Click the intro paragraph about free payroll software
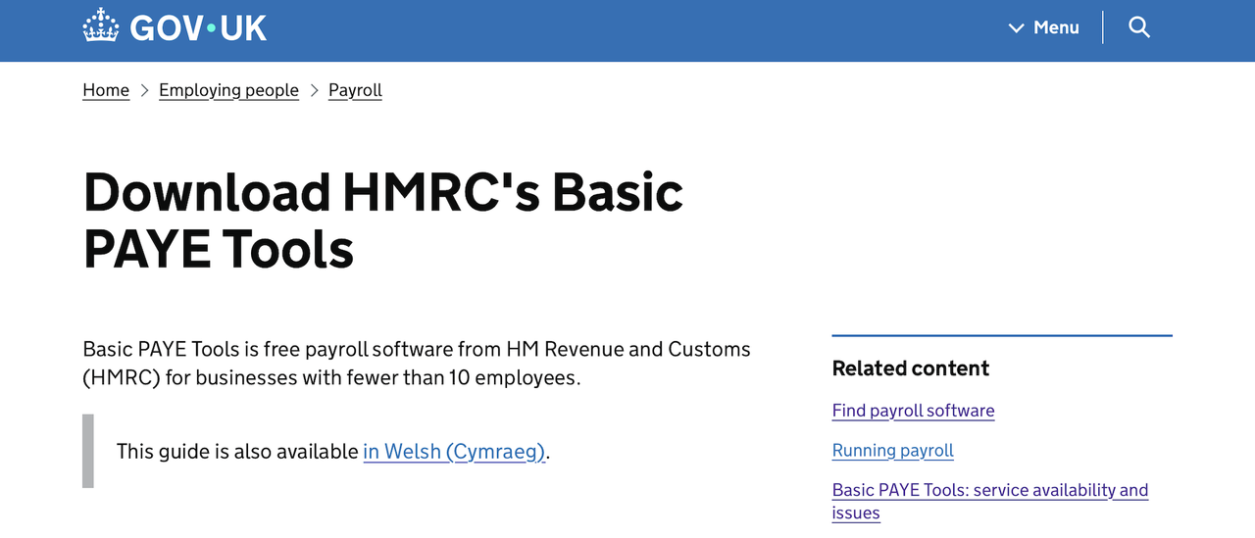This screenshot has height=538, width=1255. pos(416,363)
